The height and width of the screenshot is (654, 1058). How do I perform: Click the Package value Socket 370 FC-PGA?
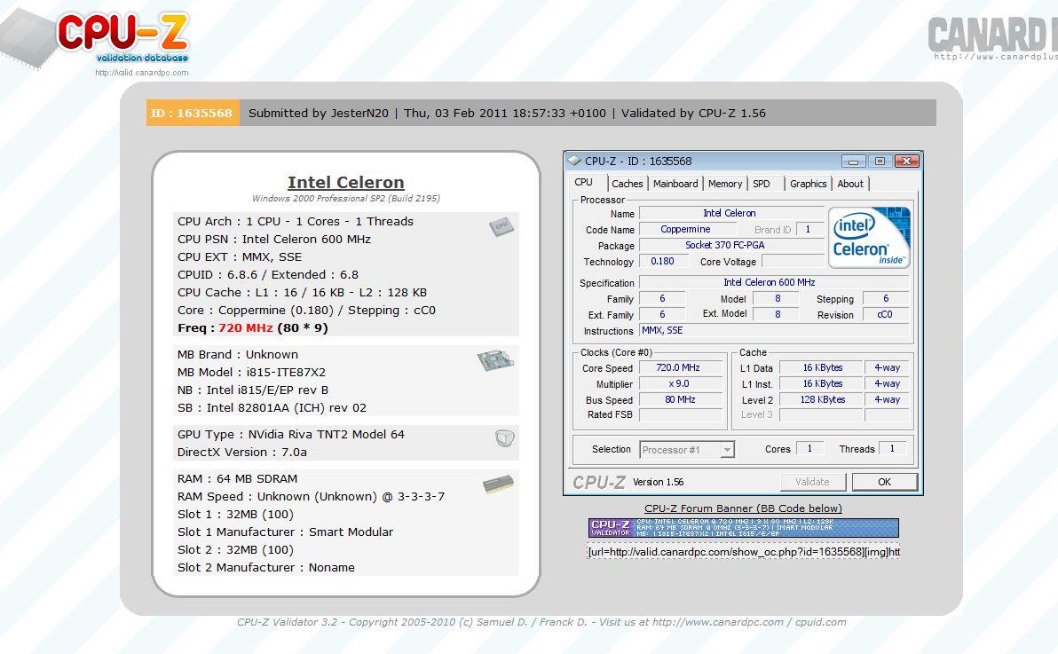(x=731, y=245)
